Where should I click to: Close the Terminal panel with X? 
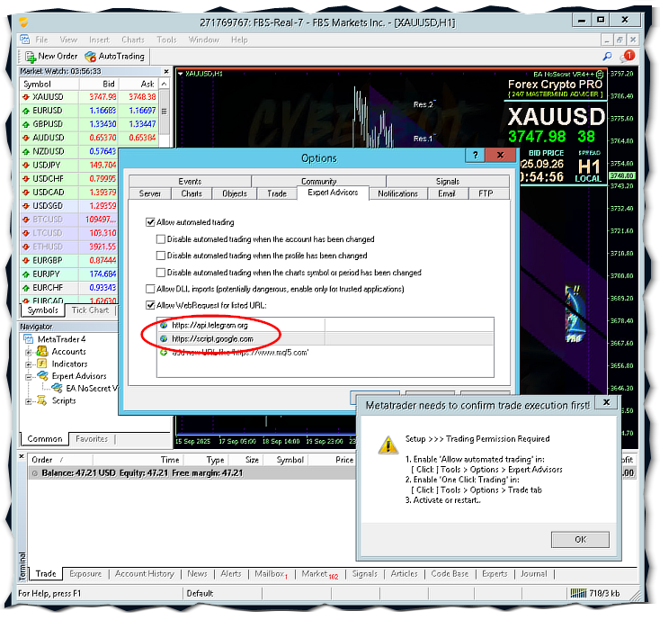pyautogui.click(x=22, y=456)
